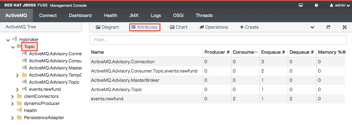Sort by the Dequeue # column
The width and height of the screenshot is (352, 125).
click(x=302, y=52)
